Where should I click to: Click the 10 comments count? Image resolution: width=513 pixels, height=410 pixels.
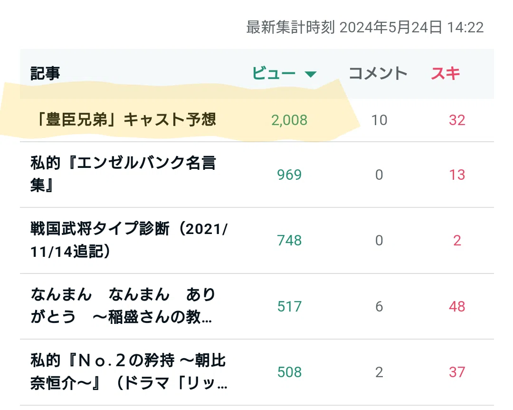click(x=379, y=120)
